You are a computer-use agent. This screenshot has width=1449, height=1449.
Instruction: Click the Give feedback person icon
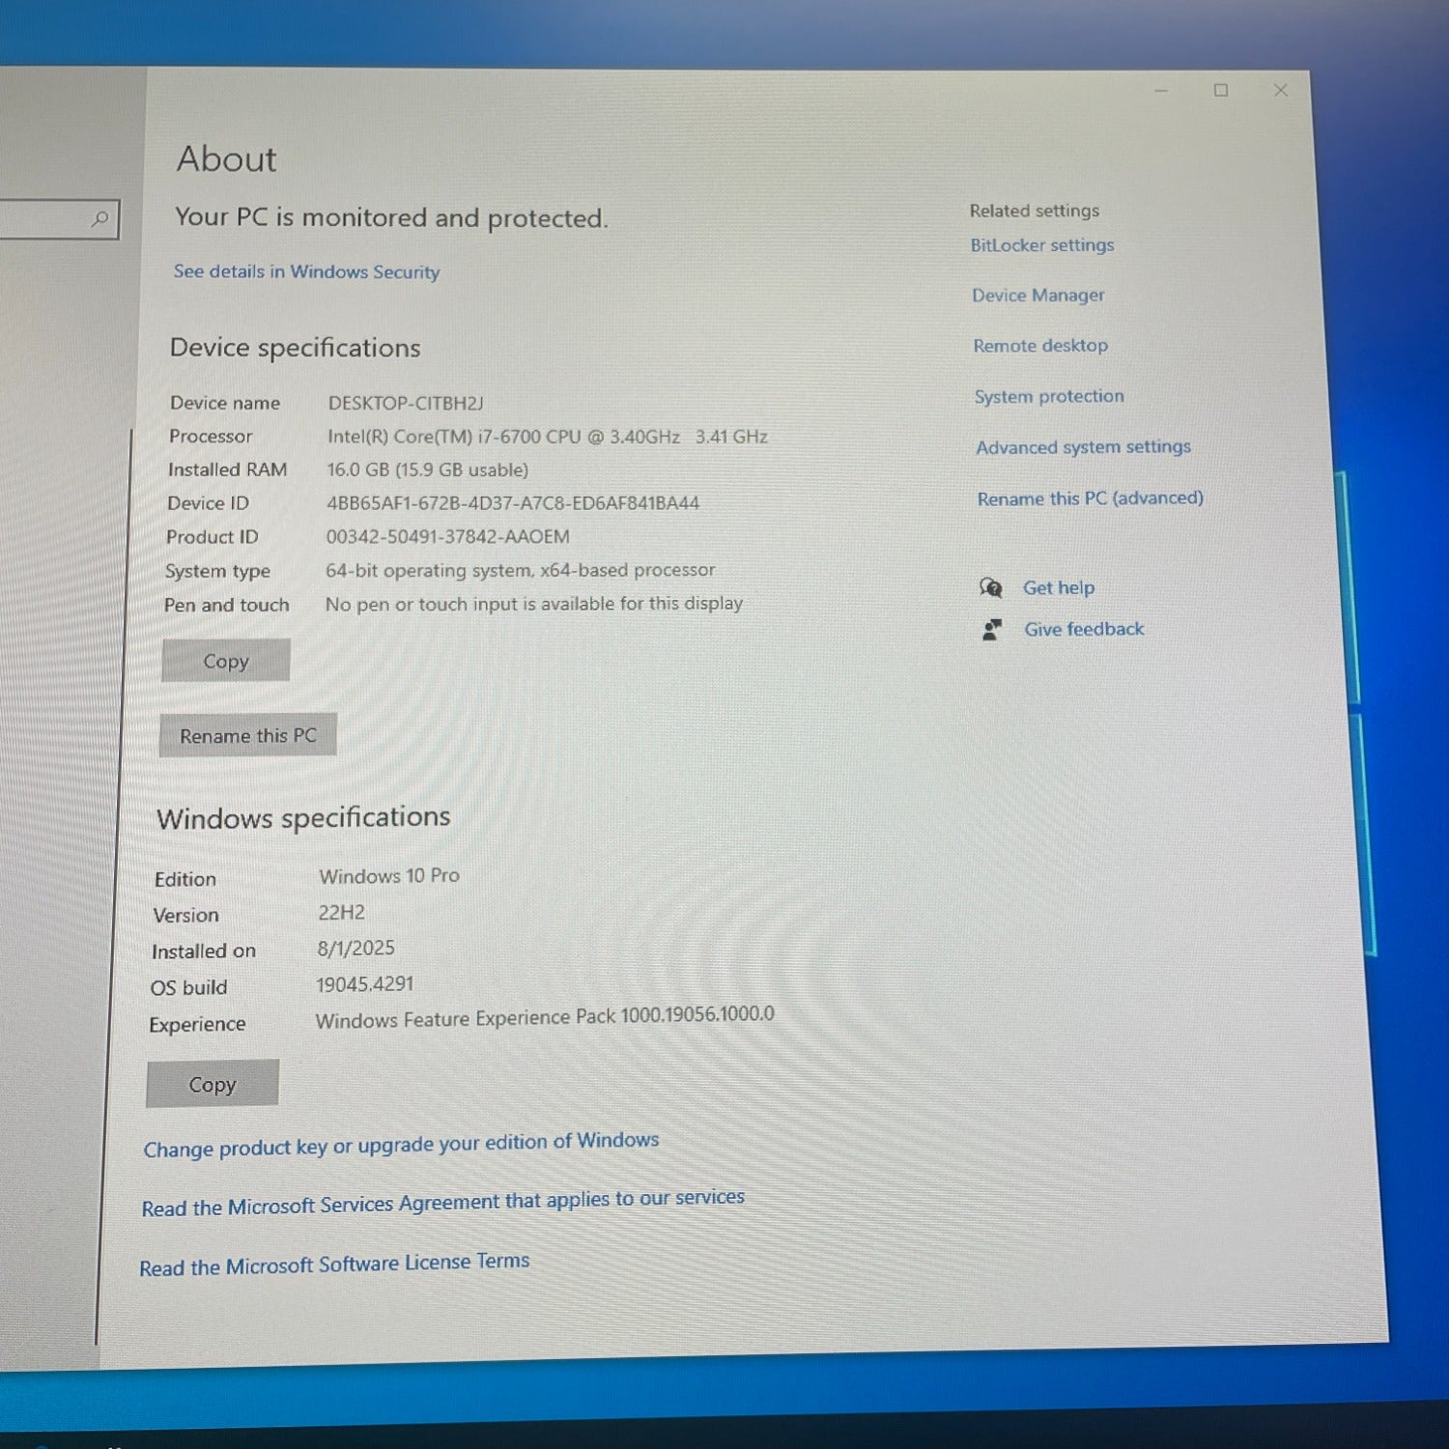[x=992, y=630]
